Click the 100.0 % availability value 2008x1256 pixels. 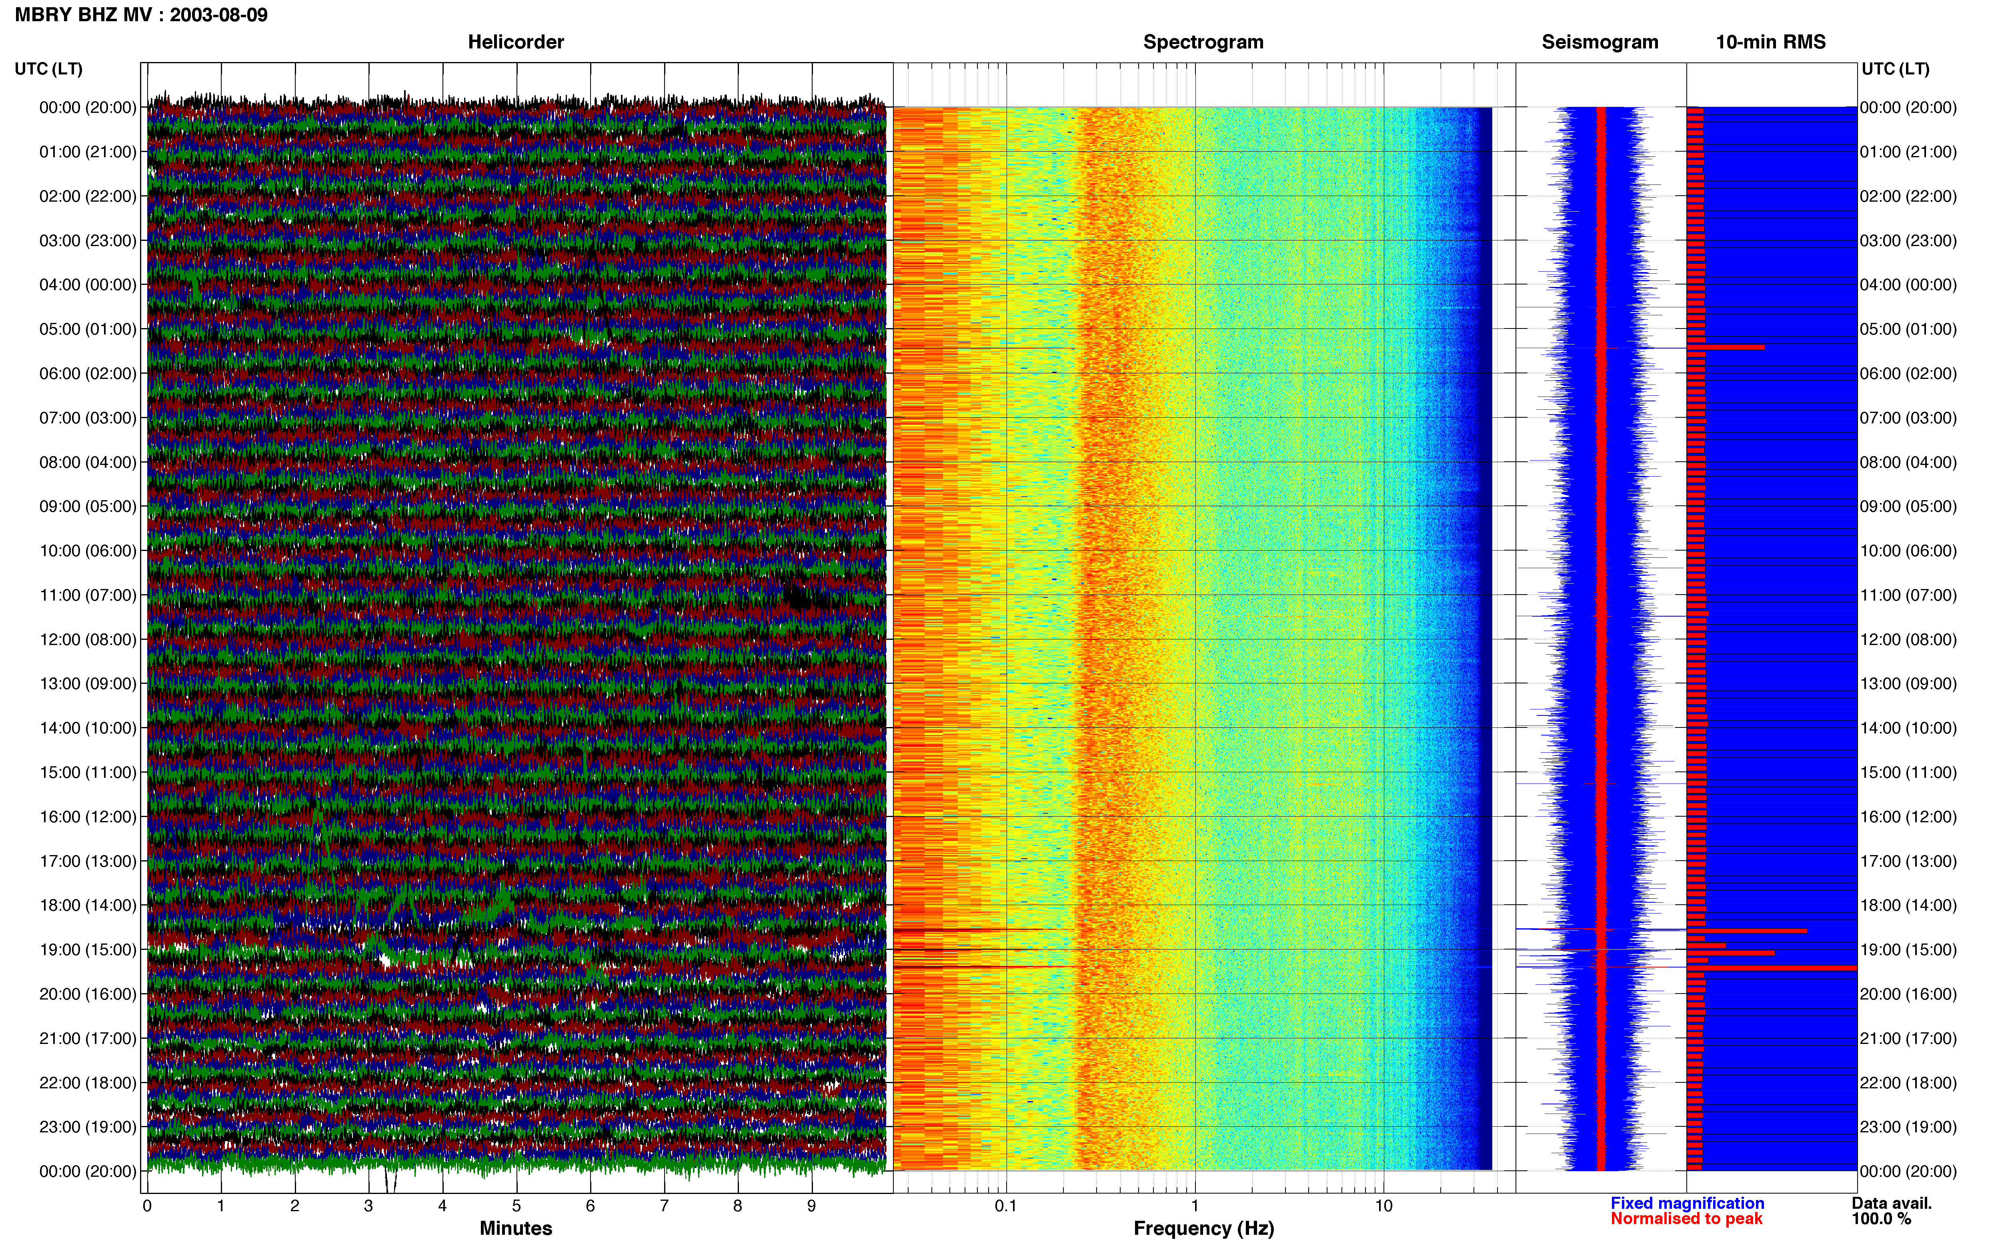(1881, 1219)
